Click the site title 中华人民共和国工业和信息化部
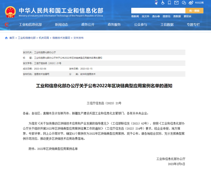The image size is (211, 171). (x=61, y=11)
